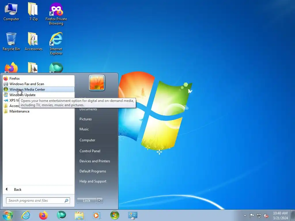Viewport: 295px width, 221px height.
Task: Open the 7-Zip folder on desktop
Action: (x=33, y=12)
